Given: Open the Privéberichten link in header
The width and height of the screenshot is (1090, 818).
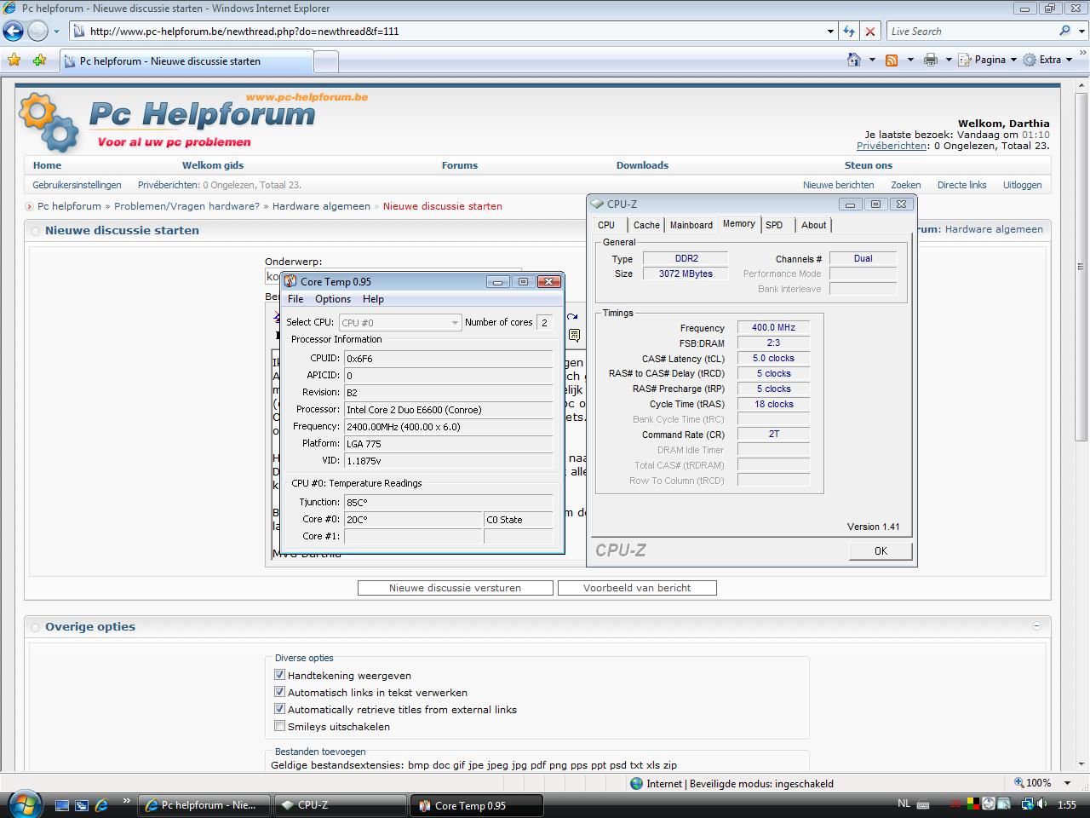Looking at the screenshot, I should 892,146.
